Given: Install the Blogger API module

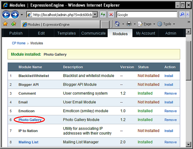Looking at the screenshot, I should [169, 85].
